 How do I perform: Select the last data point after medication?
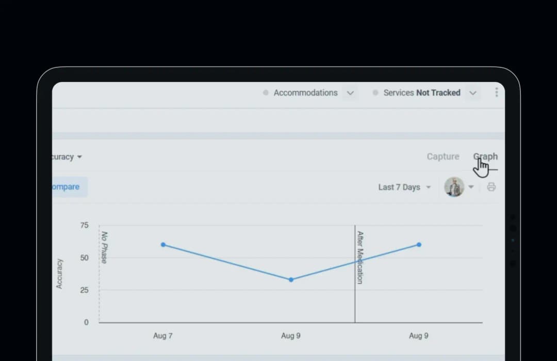click(x=419, y=245)
